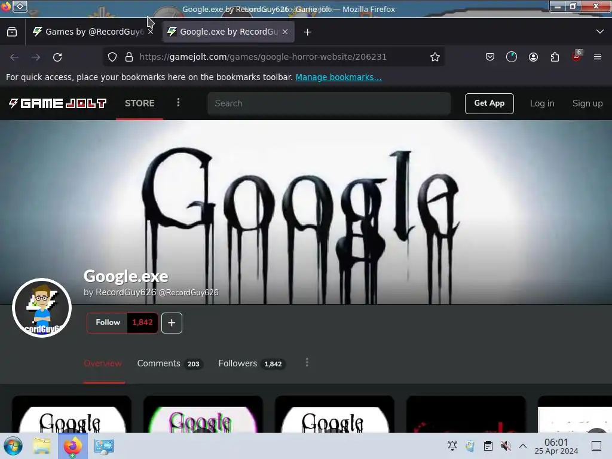Open the Windows Start button
The height and width of the screenshot is (459, 612).
click(13, 446)
